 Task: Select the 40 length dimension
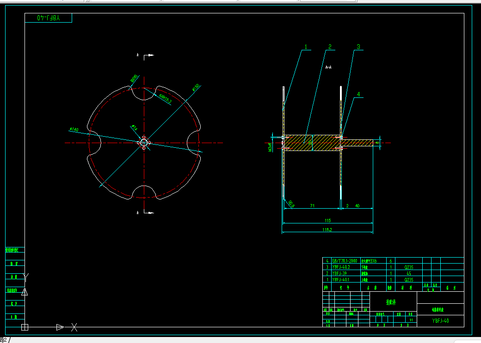click(358, 206)
